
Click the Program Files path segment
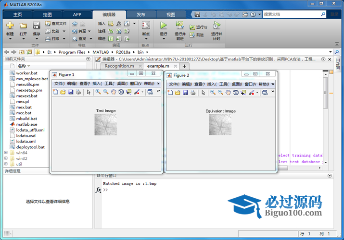coord(72,52)
